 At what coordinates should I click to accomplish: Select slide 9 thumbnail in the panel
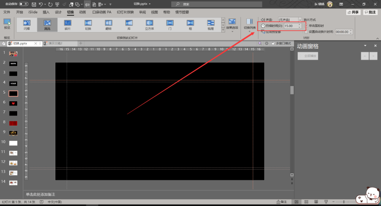coord(13,133)
